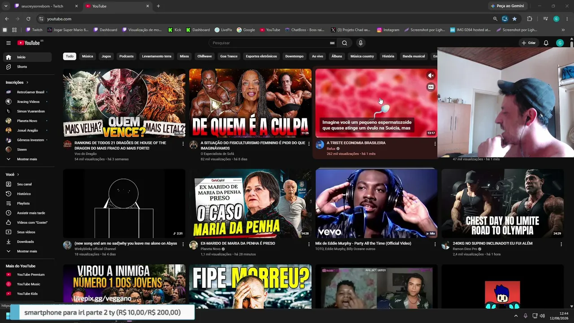Start voice search with the microphone

coord(361,43)
